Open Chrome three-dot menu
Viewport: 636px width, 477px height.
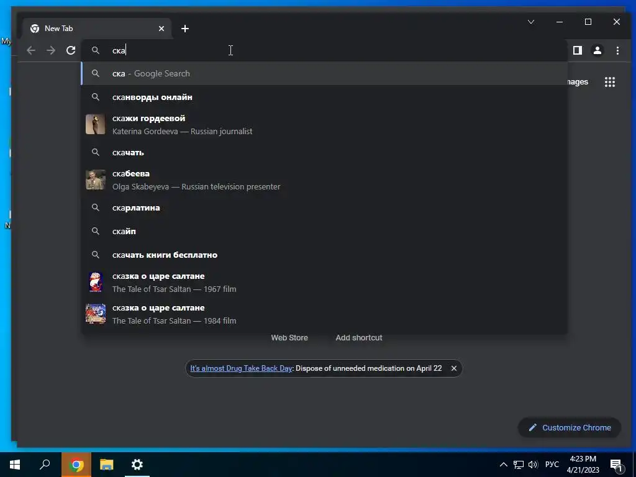[617, 50]
